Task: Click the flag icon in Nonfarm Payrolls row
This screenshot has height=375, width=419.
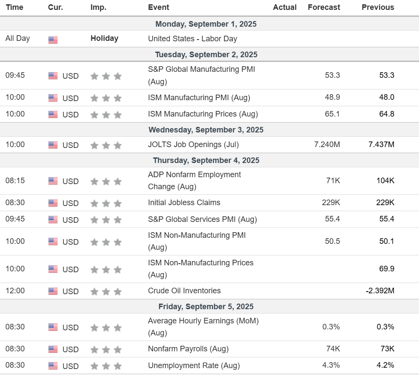Action: (x=53, y=349)
